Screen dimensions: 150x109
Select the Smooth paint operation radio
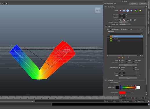(134, 69)
